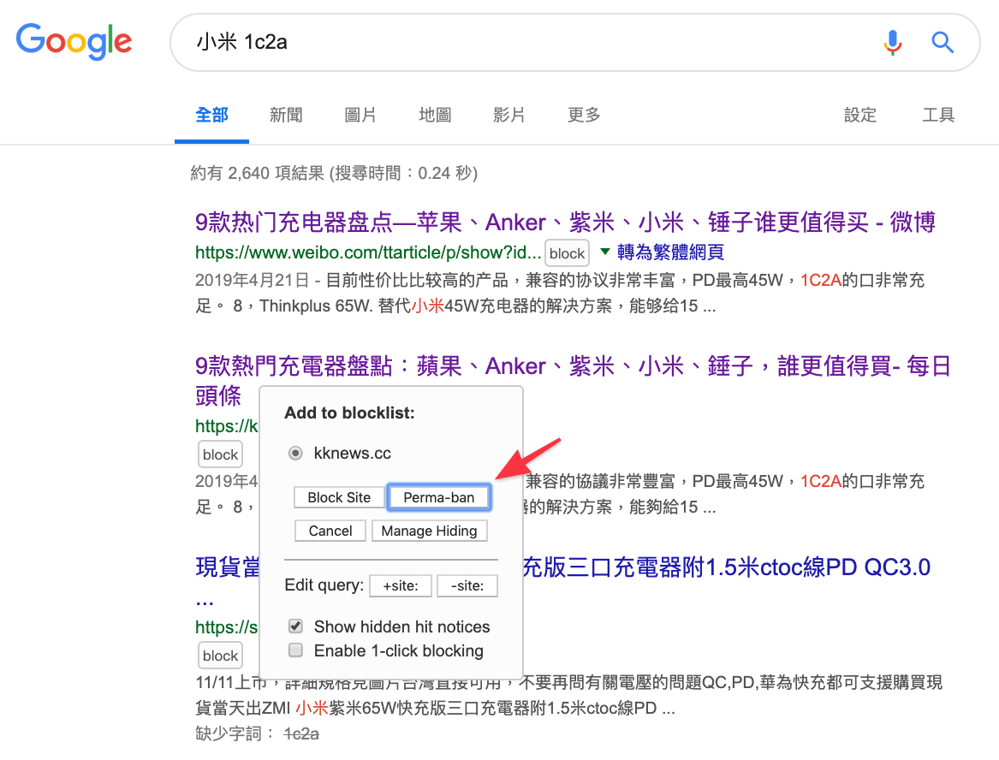Open 設定 settings menu
999x760 pixels.
(x=860, y=116)
